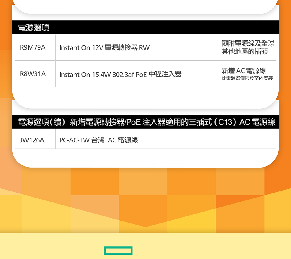Click the green HPE rectangle logo
The height and width of the screenshot is (259, 291).
coord(118,251)
